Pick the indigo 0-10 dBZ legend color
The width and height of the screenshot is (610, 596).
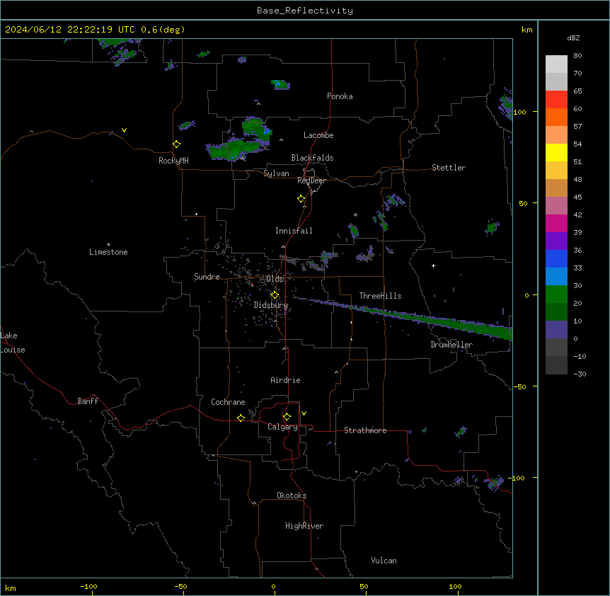[556, 330]
